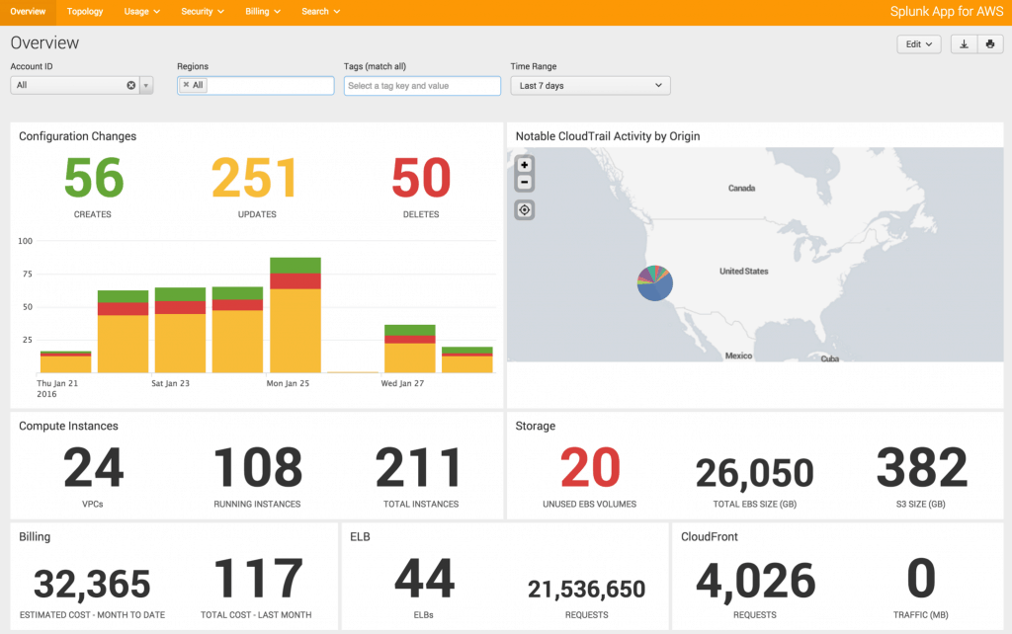Click the 56 Creates value
Screen dimensions: 1012x634
(x=94, y=178)
